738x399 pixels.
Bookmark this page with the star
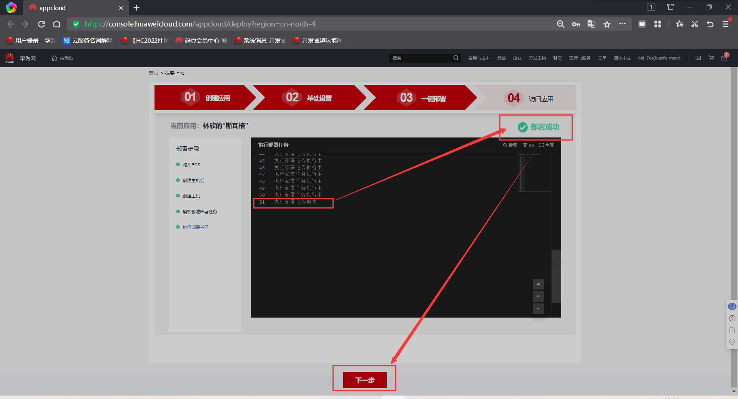[x=607, y=24]
